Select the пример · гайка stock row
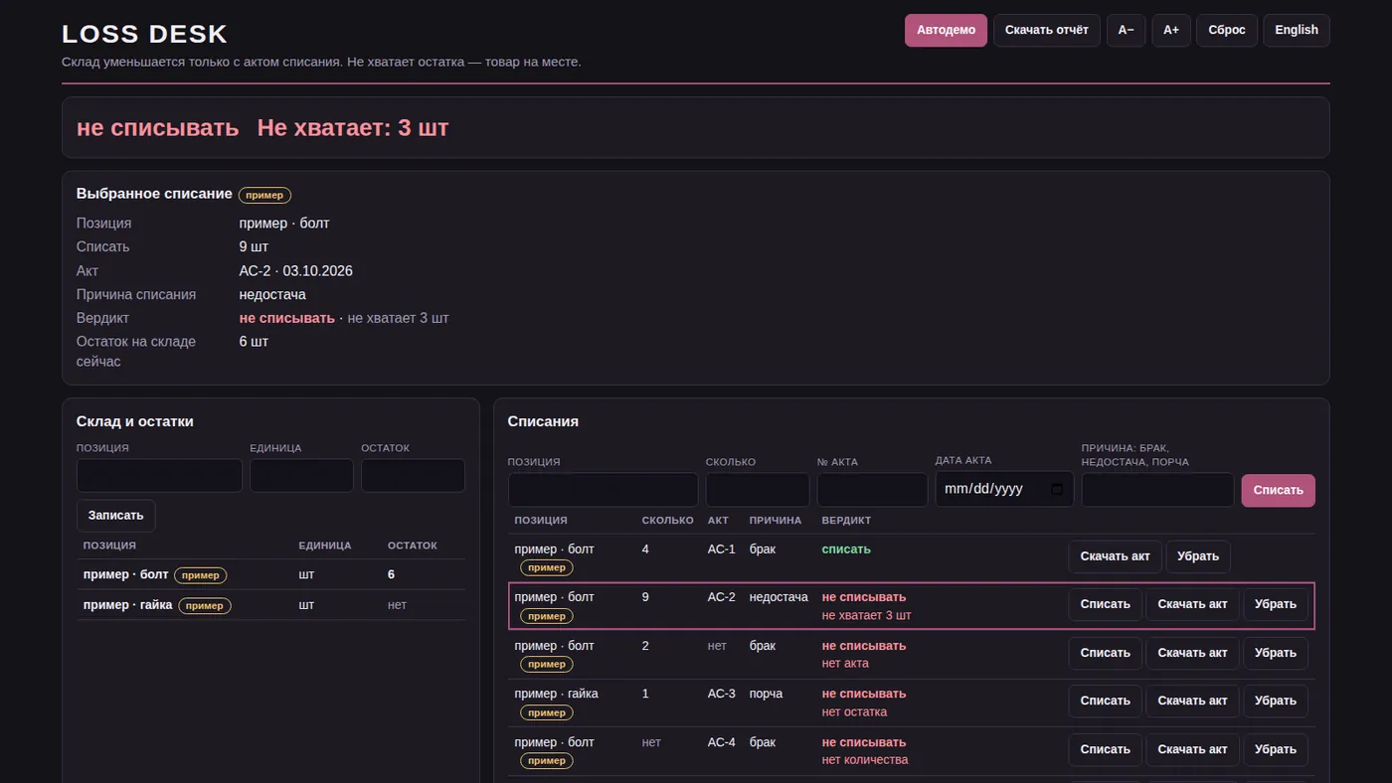This screenshot has height=783, width=1392. click(270, 605)
